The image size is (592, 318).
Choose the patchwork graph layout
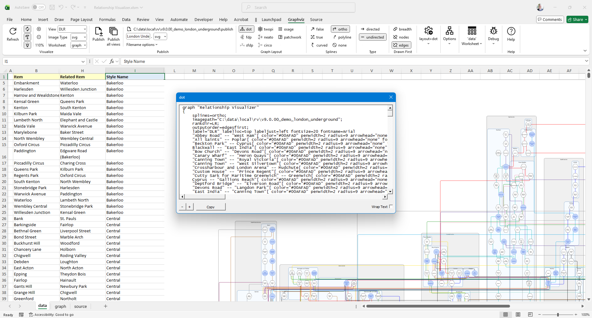290,37
